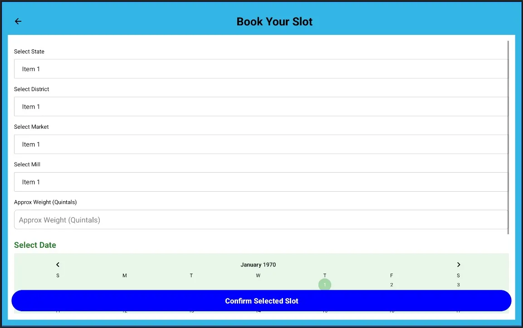Click the Approx Weight (Quintals) label text

tap(45, 202)
